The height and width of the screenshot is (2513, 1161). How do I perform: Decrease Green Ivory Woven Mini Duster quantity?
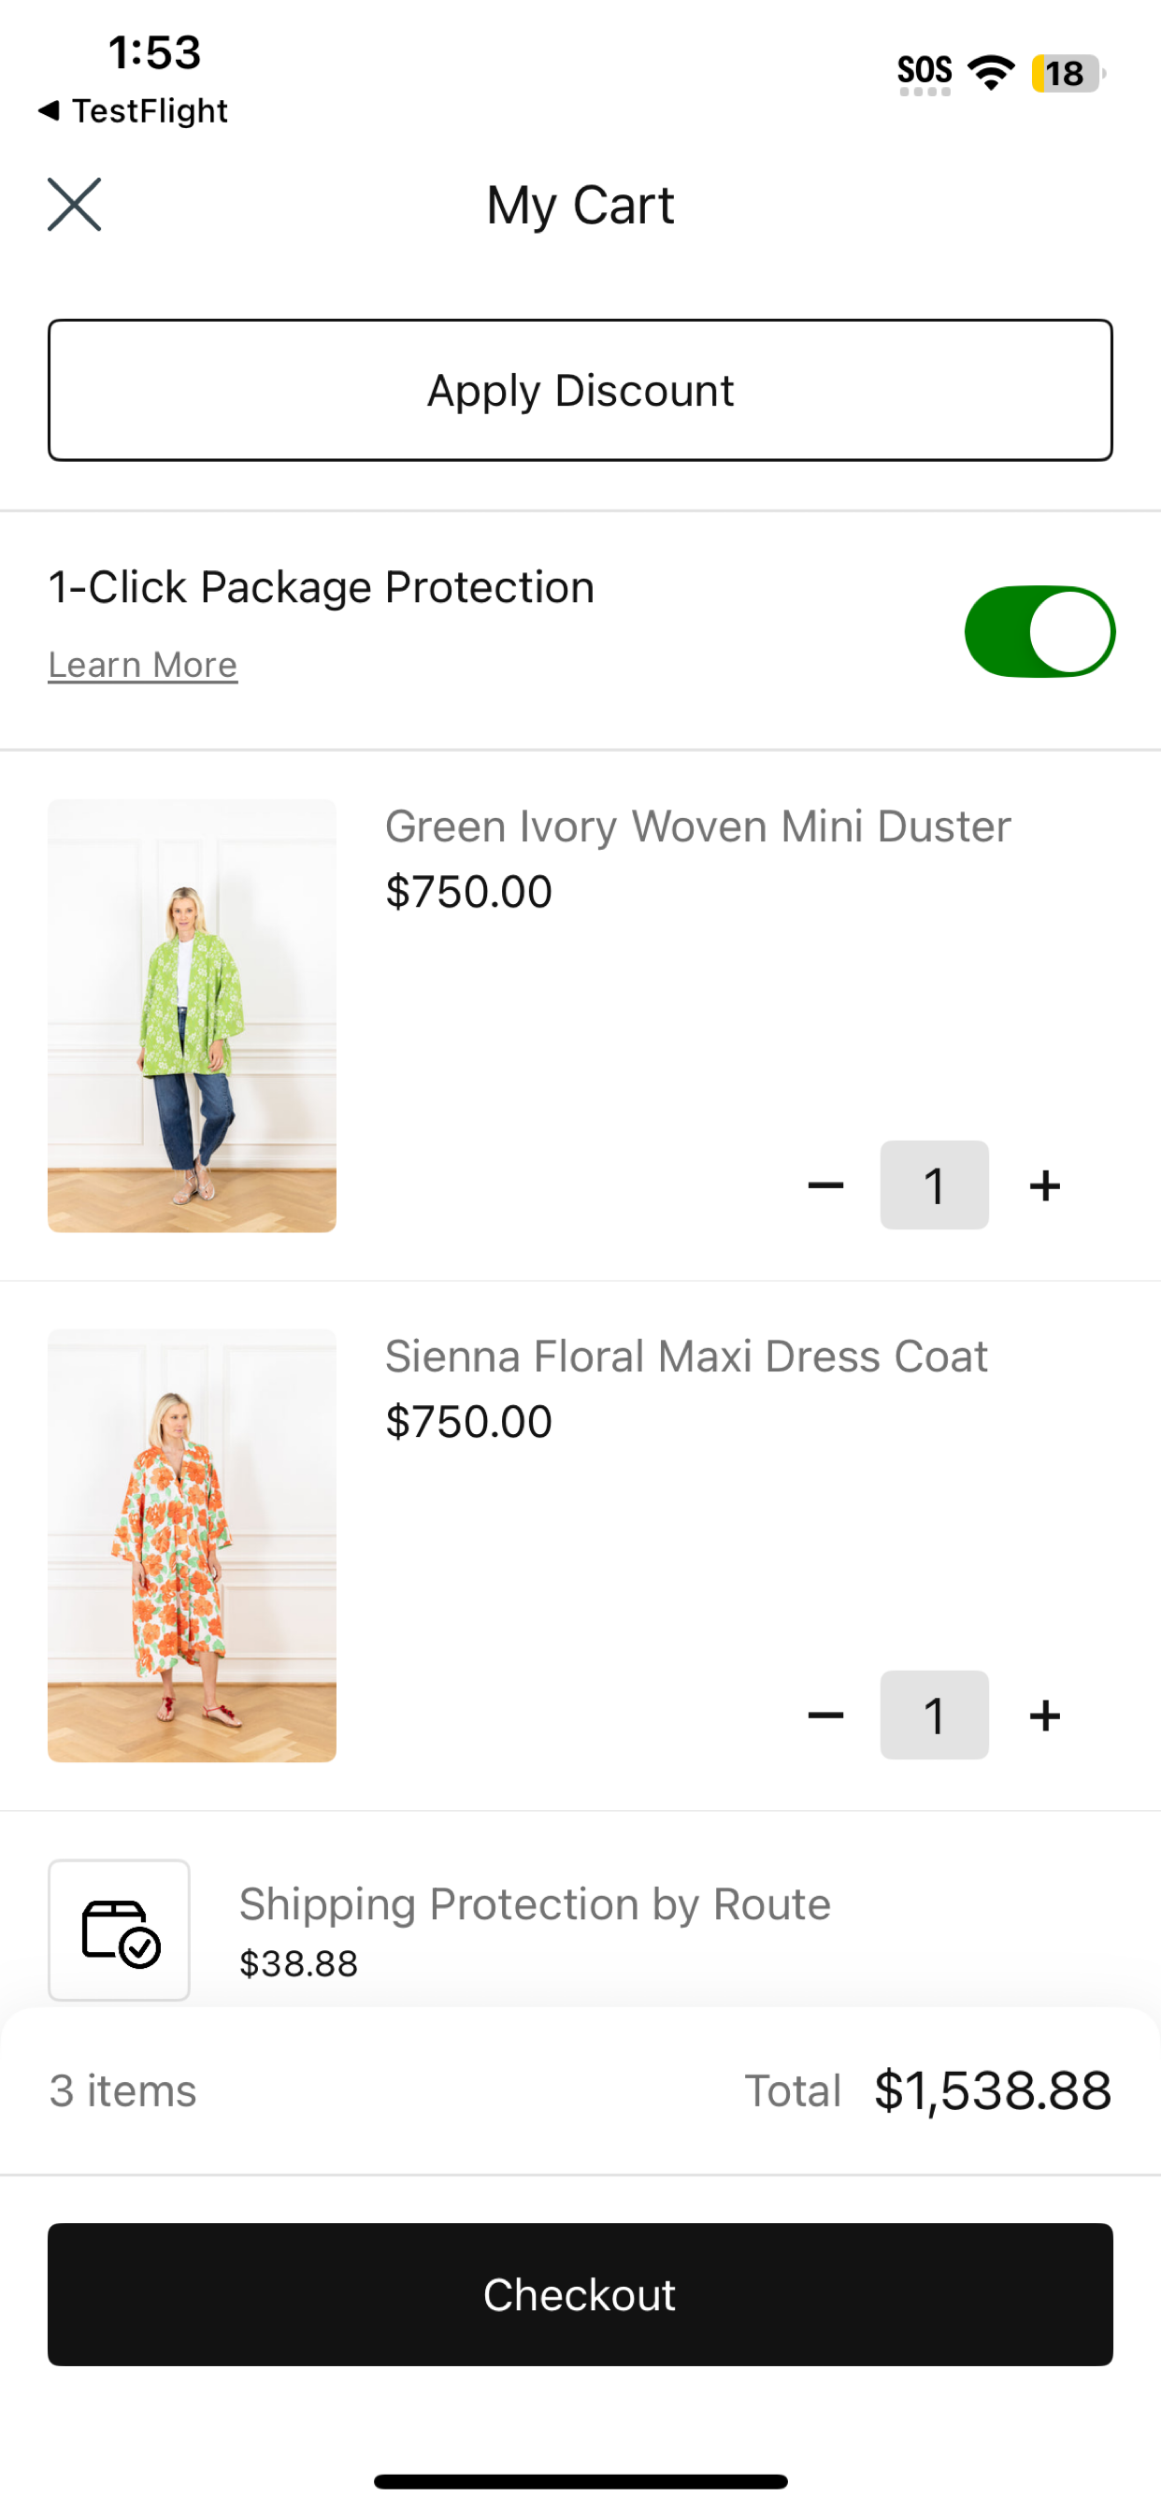point(825,1185)
